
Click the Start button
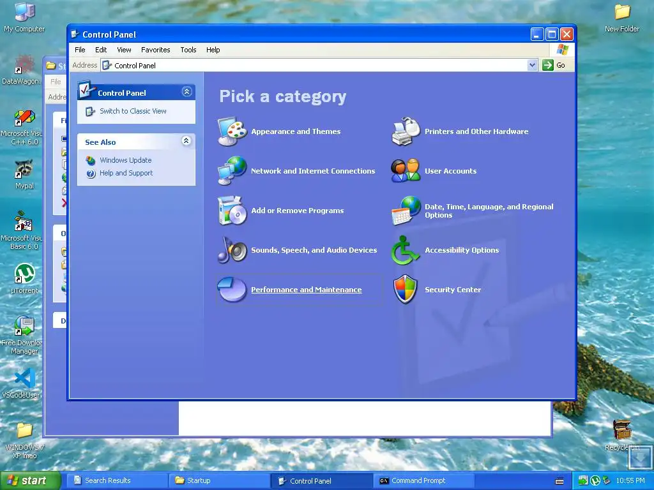[30, 480]
